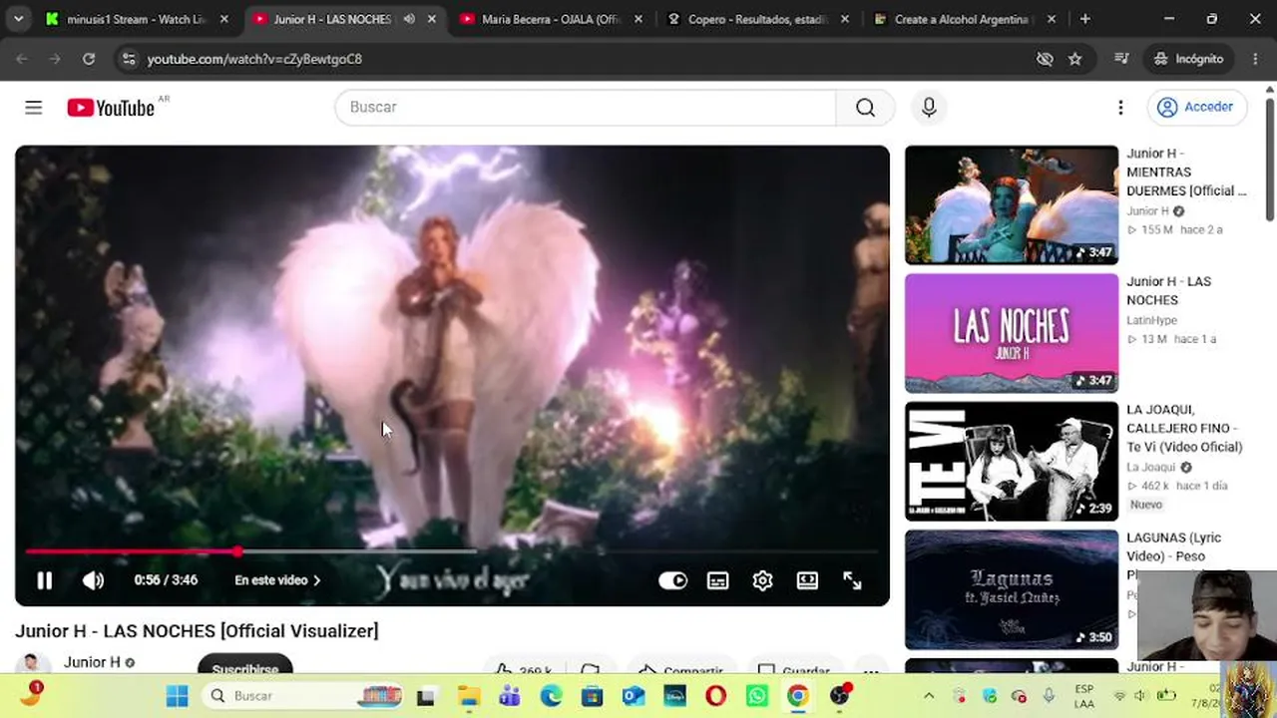Open Microsoft Edge from the taskbar
The width and height of the screenshot is (1277, 718).
point(551,696)
